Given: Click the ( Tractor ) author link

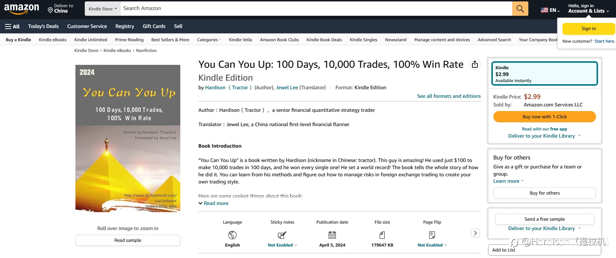Looking at the screenshot, I should click(x=240, y=87).
